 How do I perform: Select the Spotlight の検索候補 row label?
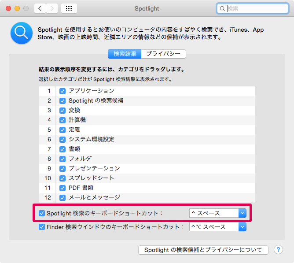point(96,100)
